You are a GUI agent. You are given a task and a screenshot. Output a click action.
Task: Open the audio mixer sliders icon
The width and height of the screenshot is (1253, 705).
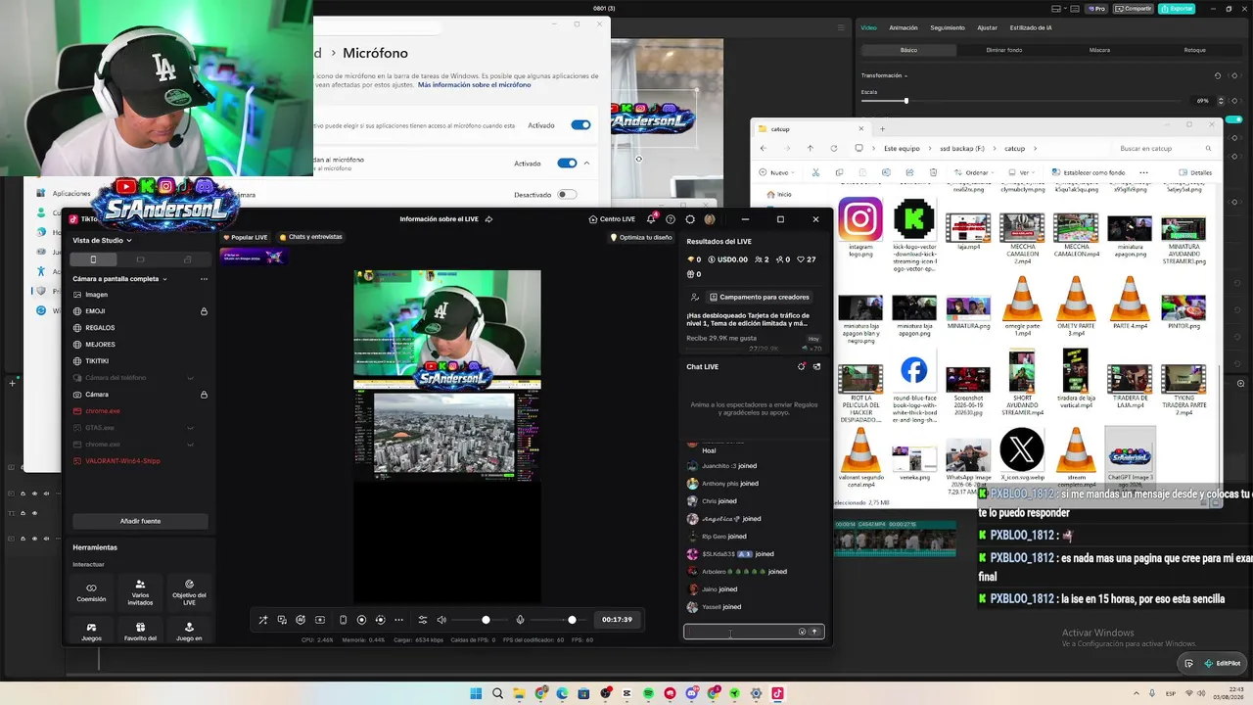pos(423,620)
